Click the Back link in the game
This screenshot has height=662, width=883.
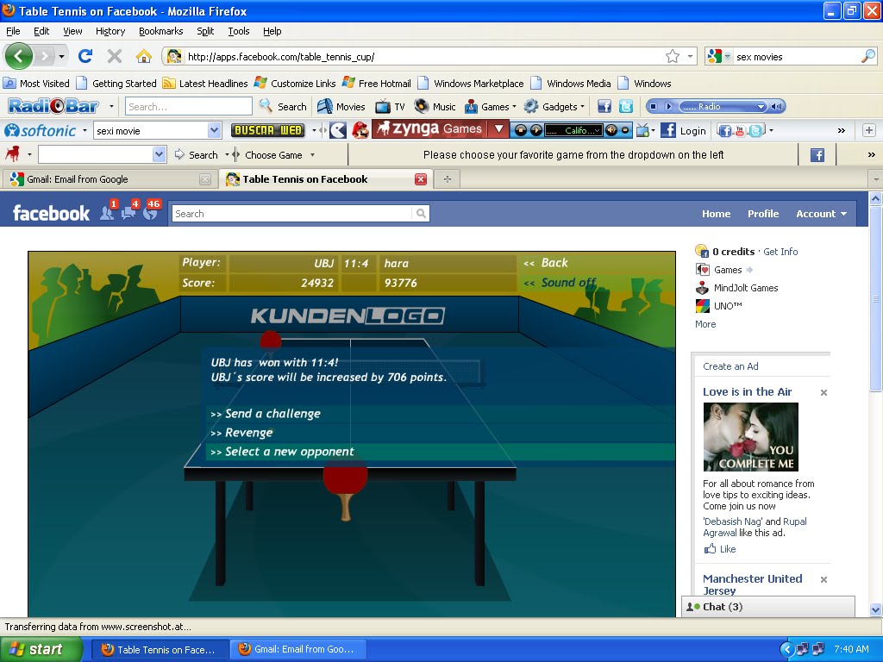(546, 263)
